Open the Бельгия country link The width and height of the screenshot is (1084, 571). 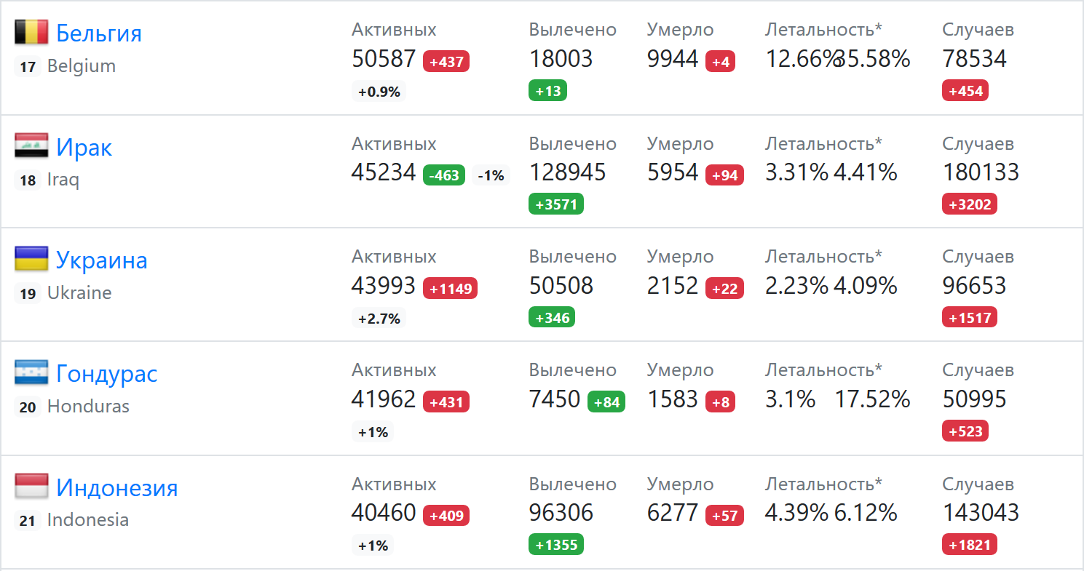click(99, 33)
